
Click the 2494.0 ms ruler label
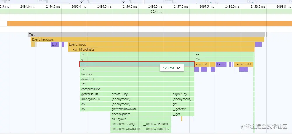pos(28,6)
